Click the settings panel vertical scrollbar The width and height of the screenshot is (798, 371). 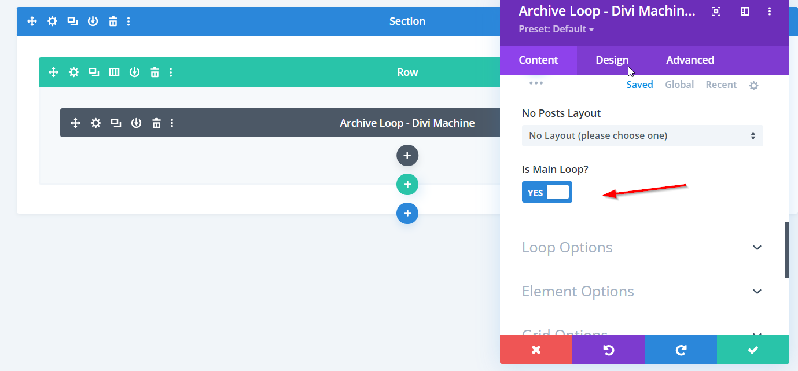786,250
